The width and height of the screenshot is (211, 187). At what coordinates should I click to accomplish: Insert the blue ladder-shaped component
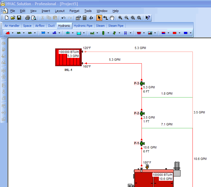[x=125, y=33]
